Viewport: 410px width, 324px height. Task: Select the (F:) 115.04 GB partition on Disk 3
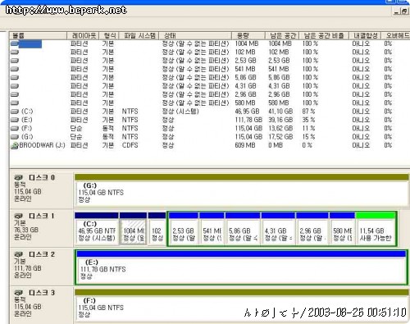click(241, 305)
